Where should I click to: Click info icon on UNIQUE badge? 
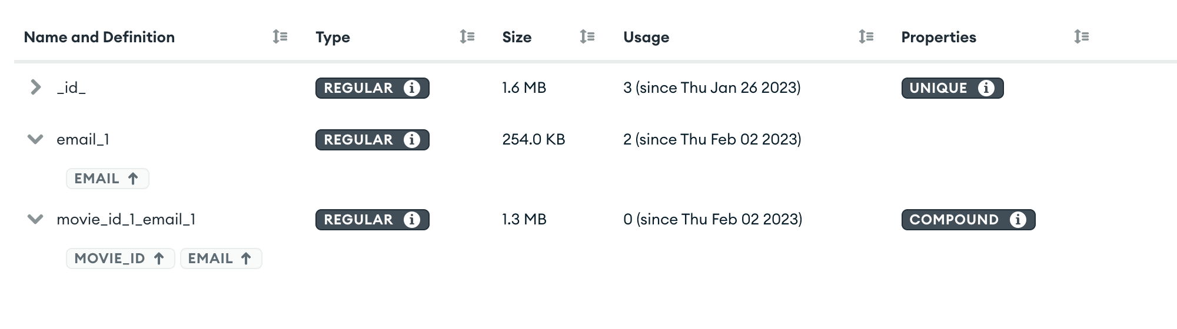click(x=986, y=88)
